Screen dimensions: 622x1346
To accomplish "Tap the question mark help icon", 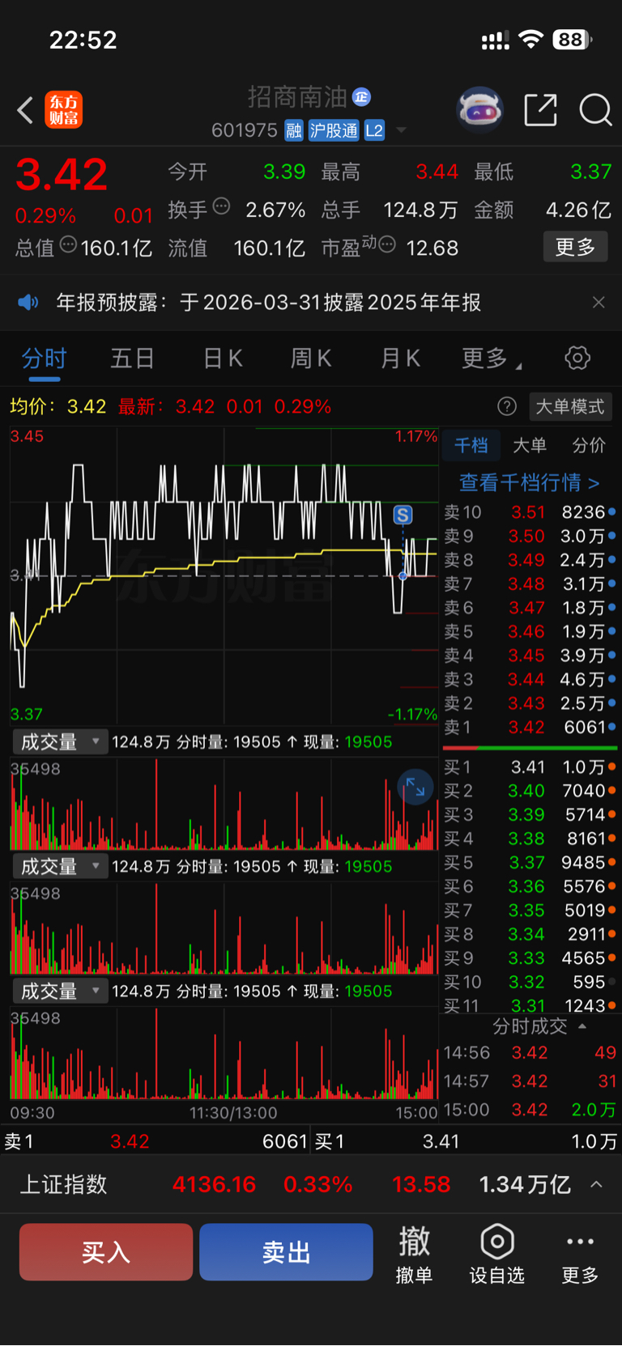I will tap(507, 406).
